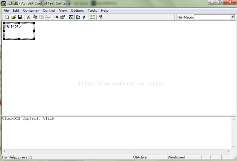Image resolution: width=237 pixels, height=161 pixels.
Task: Click the Save floppy disk icon
Action: [20, 17]
